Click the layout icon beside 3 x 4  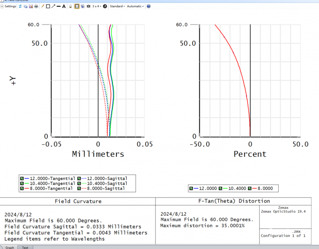(x=88, y=6)
